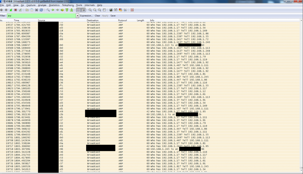Edit capture filters icon
Viewport: 303px width, 174px height.
tap(111, 10)
